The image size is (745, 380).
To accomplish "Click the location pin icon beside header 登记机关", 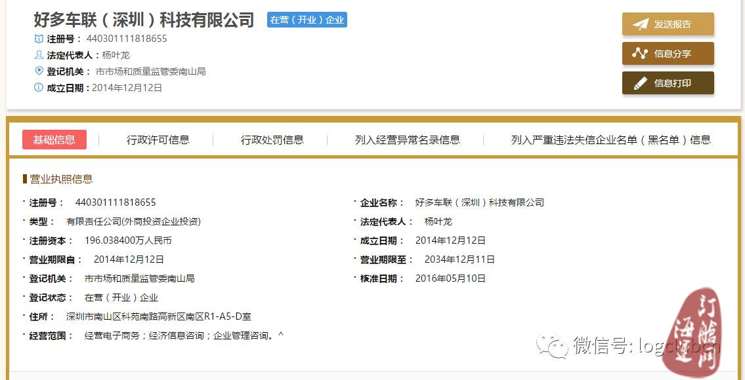I will point(39,71).
